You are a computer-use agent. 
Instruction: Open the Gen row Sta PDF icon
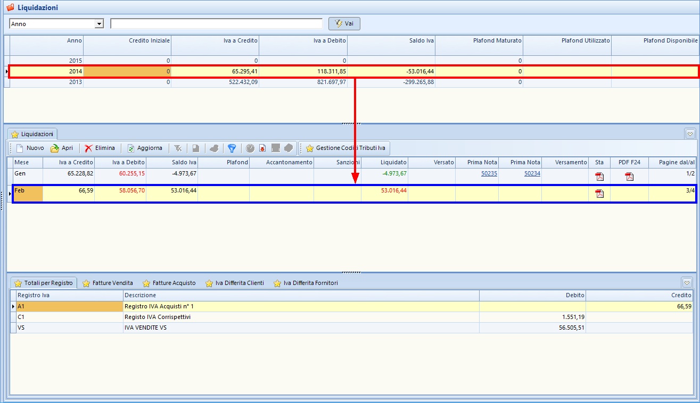tap(599, 177)
